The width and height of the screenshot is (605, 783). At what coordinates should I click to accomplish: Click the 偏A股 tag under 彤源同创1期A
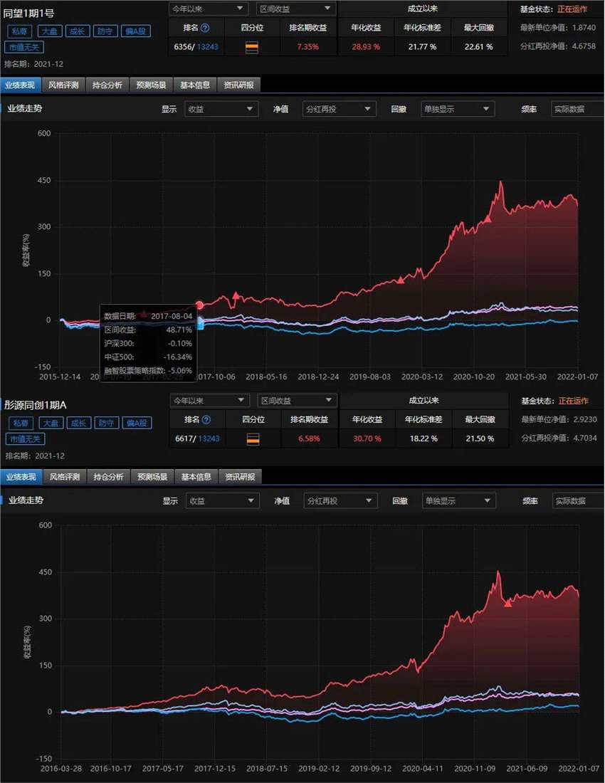(x=137, y=423)
